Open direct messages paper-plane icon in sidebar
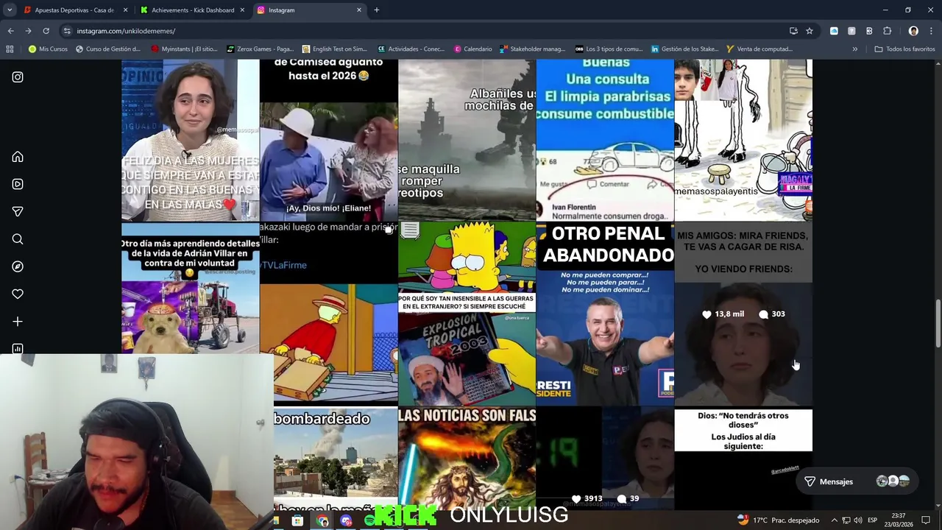 point(18,211)
